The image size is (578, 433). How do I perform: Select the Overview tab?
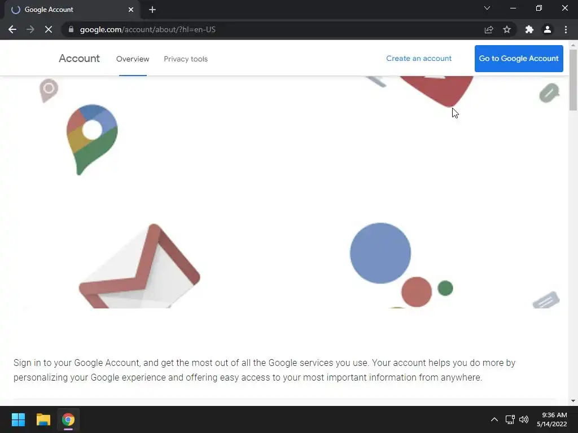point(133,59)
